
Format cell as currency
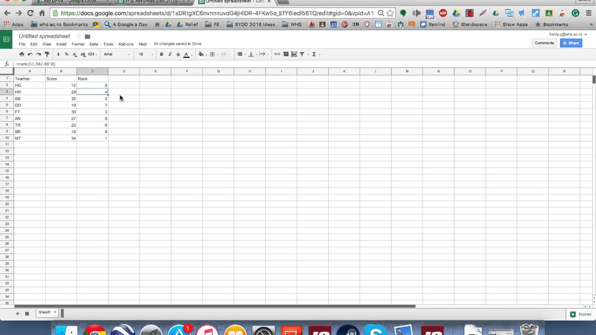tap(58, 54)
